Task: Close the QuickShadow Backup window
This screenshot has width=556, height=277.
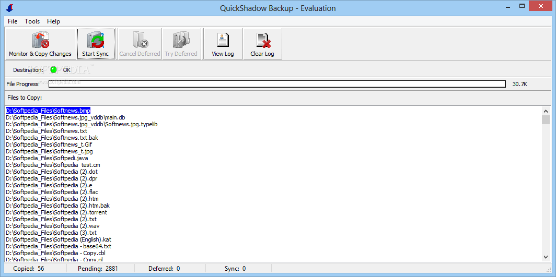Action: 540,6
